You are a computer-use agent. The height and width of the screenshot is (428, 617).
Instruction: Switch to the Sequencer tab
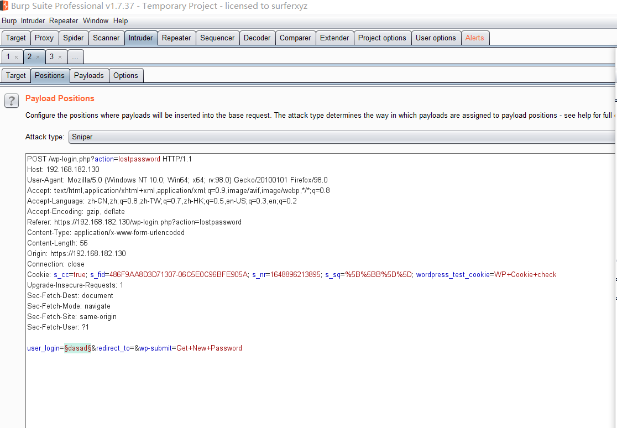[217, 38]
